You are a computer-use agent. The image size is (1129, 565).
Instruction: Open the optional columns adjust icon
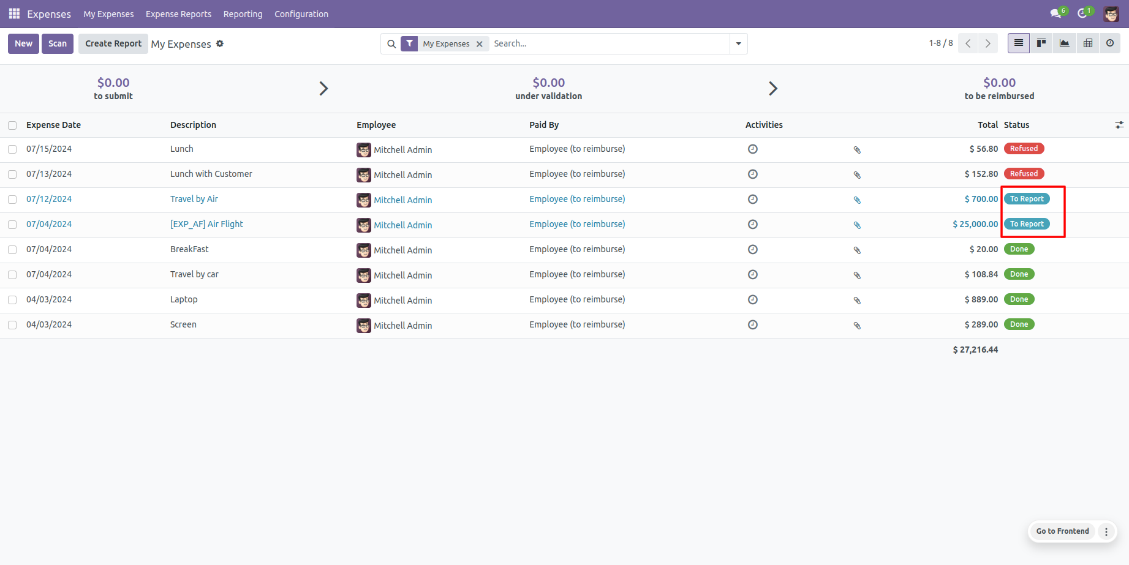click(1119, 125)
